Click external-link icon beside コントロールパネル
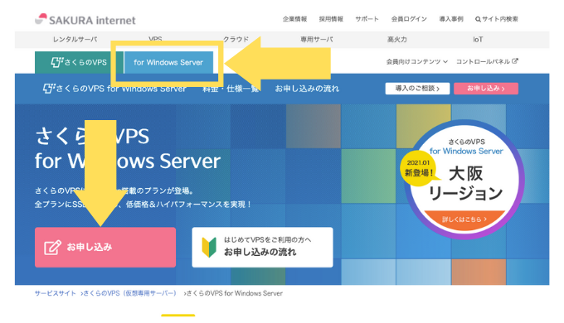564x323 pixels. [x=515, y=61]
